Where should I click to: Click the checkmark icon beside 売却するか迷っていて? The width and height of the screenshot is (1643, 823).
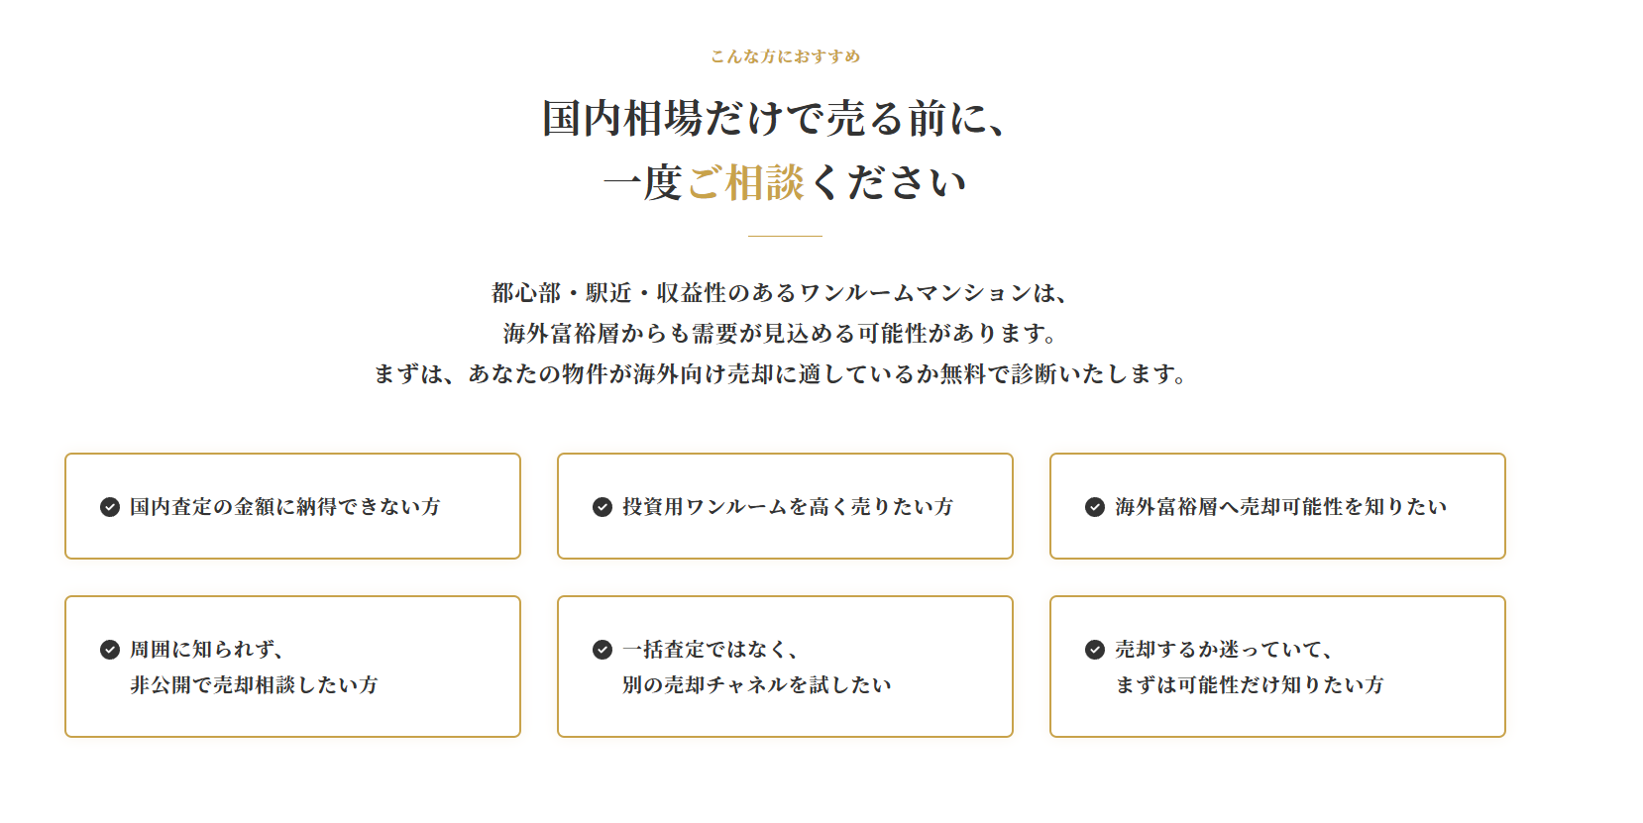coord(1095,650)
